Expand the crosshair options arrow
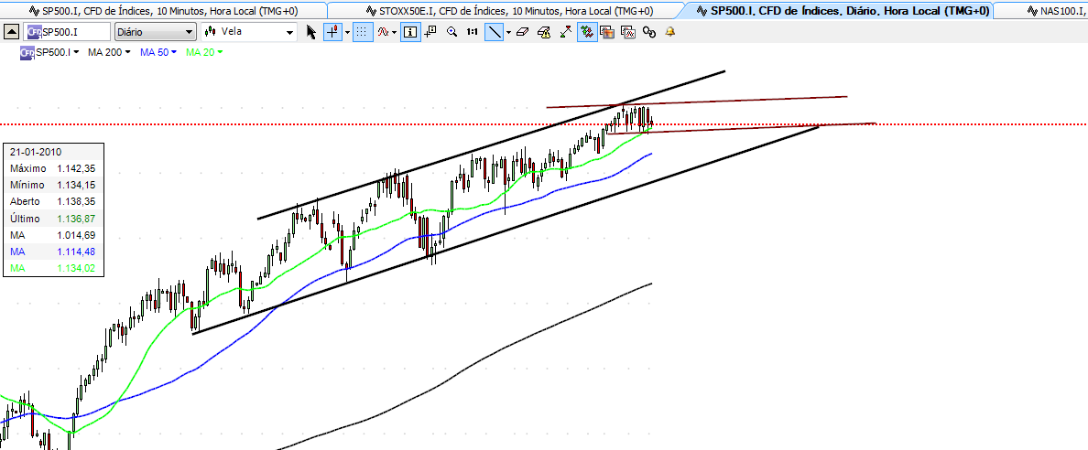The height and width of the screenshot is (450, 1088). click(x=346, y=32)
